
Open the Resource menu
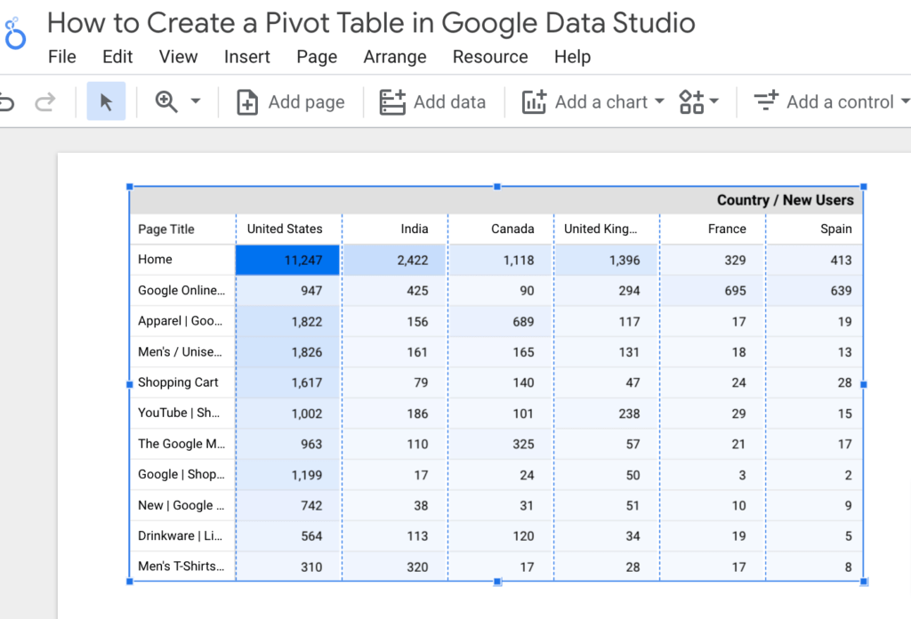[490, 56]
